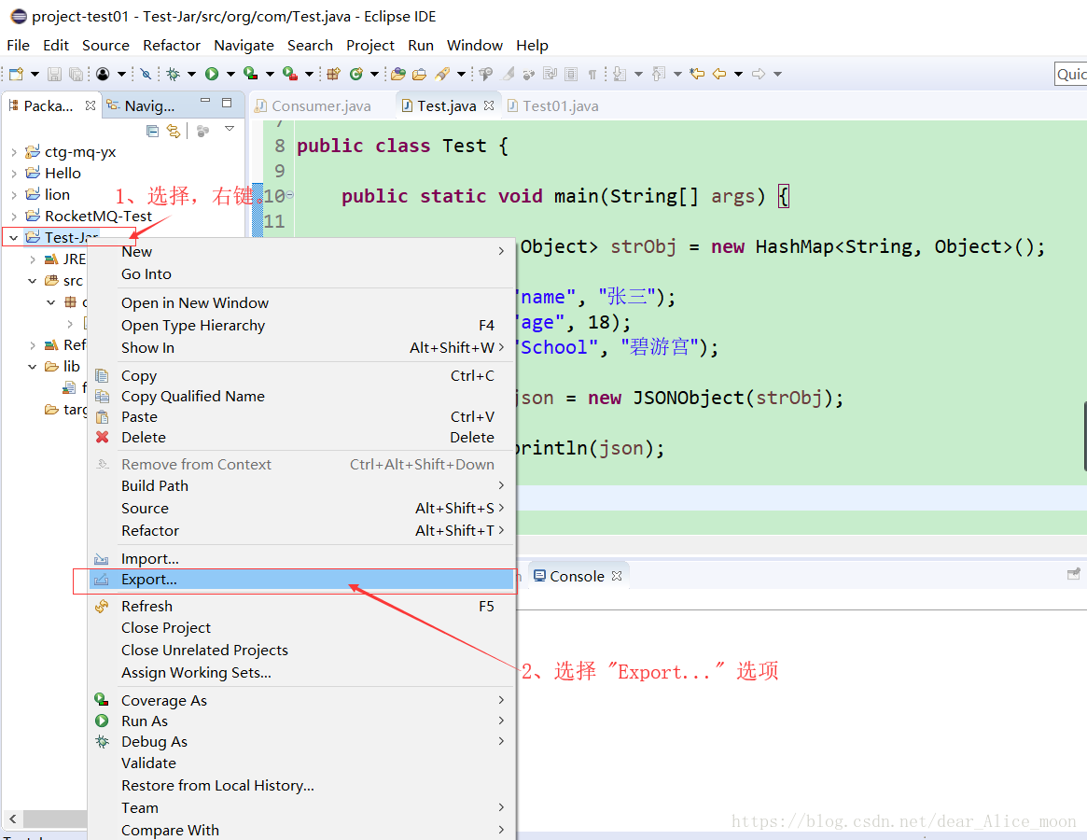Select Import... from context menu
This screenshot has width=1087, height=840.
pyautogui.click(x=301, y=558)
